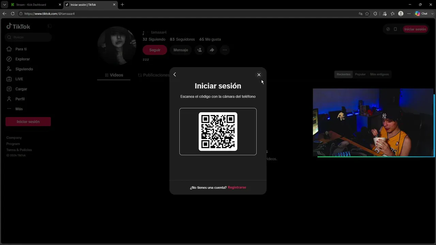Viewport: 436px width, 245px height.
Task: Click the translate page icon
Action: click(360, 14)
